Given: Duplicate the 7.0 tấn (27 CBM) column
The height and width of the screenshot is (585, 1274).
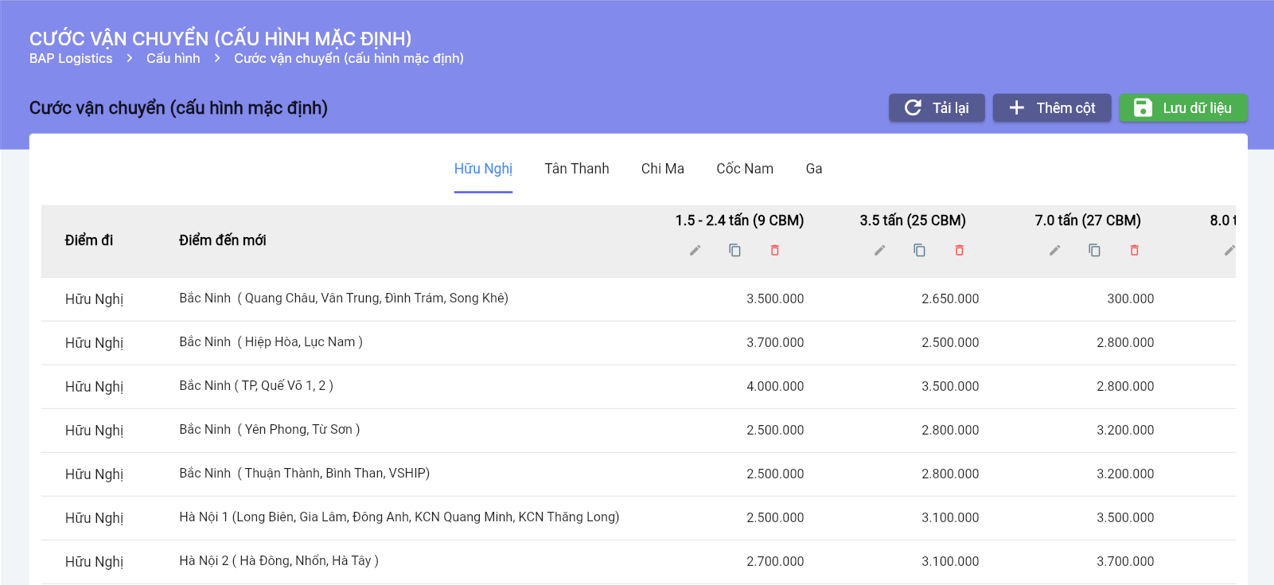Looking at the screenshot, I should tap(1094, 251).
